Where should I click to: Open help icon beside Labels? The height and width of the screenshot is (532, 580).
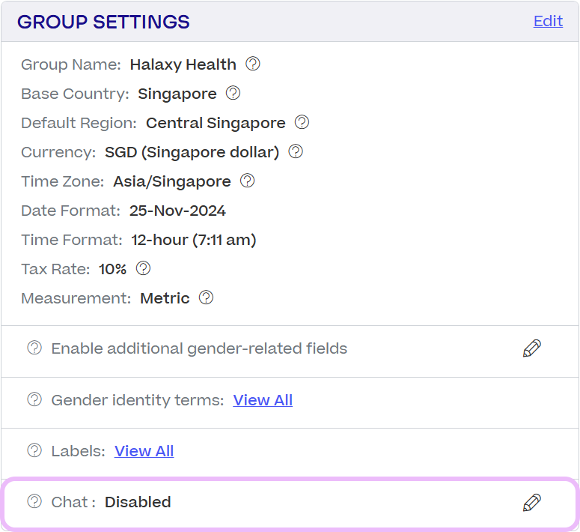34,450
